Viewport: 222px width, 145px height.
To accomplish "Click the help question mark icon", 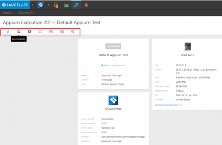I will [x=102, y=65].
